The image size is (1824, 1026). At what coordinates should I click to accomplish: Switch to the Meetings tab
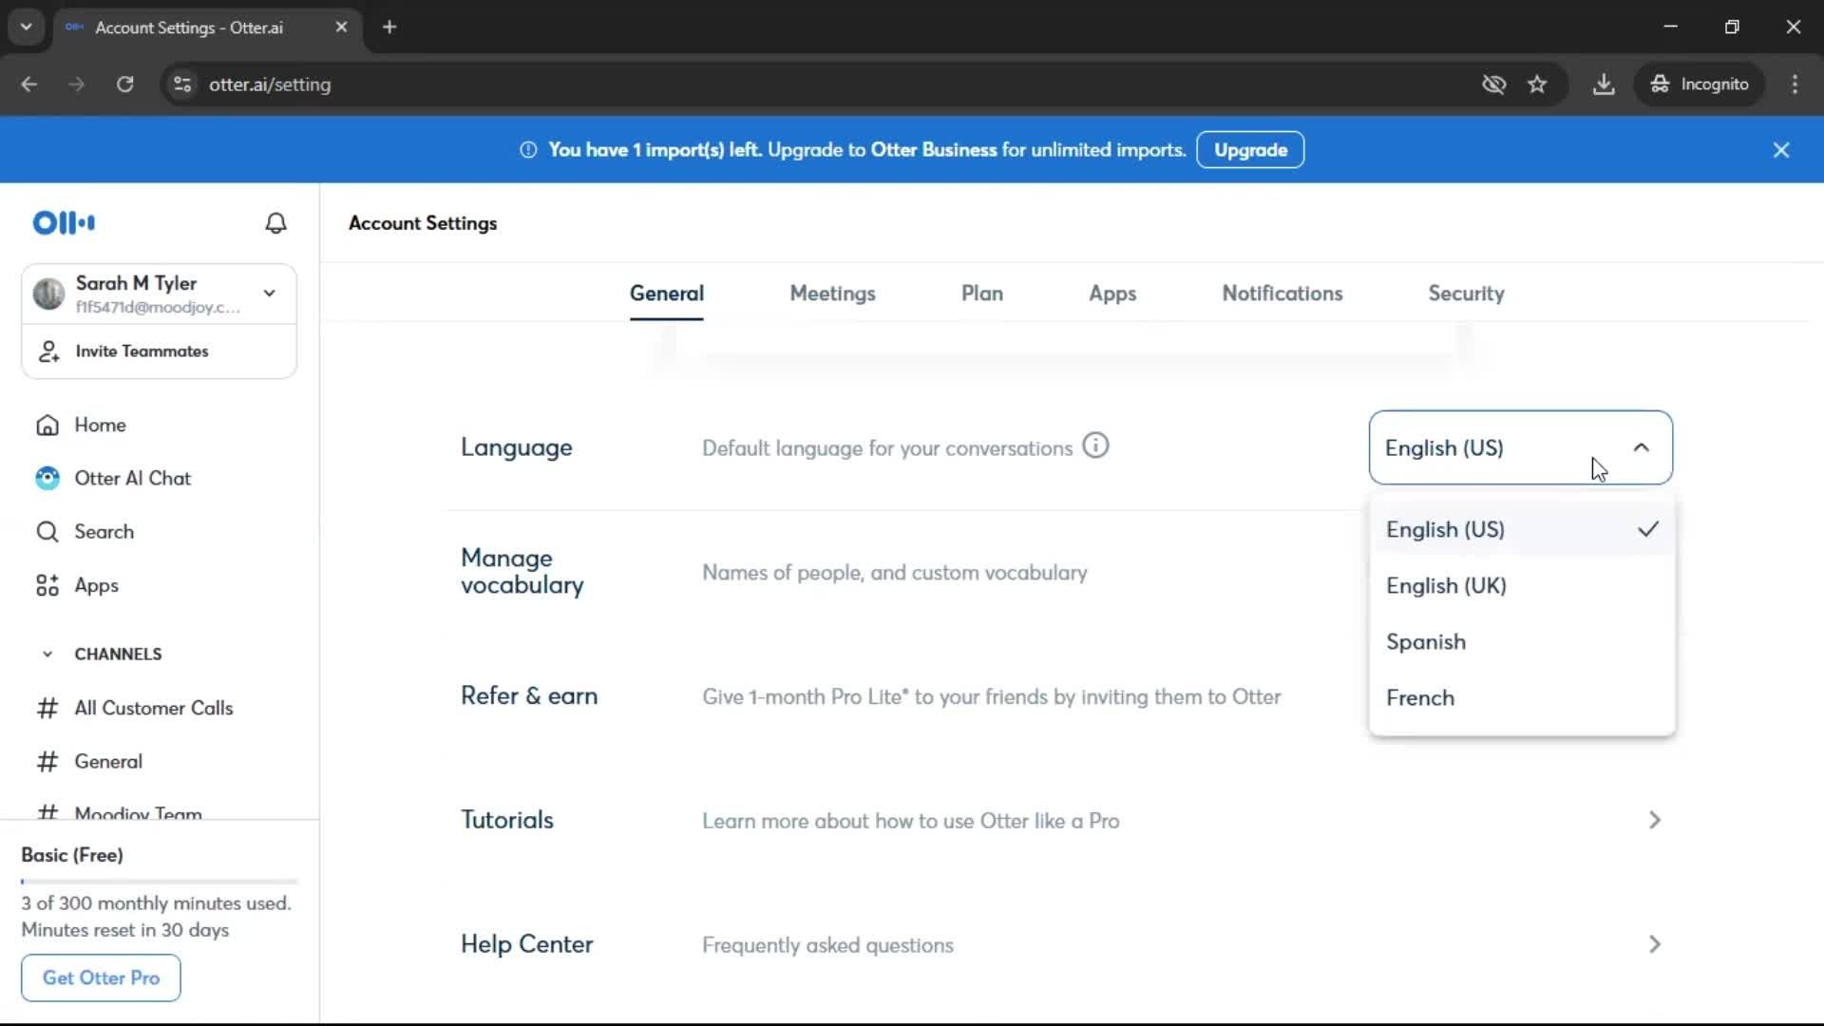[832, 294]
